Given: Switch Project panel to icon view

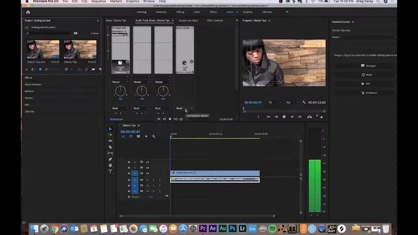Looking at the screenshot, I should click(x=40, y=69).
